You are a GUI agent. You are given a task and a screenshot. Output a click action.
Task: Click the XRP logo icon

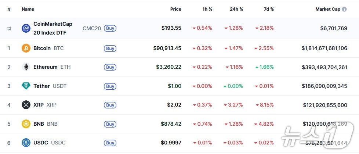26,105
